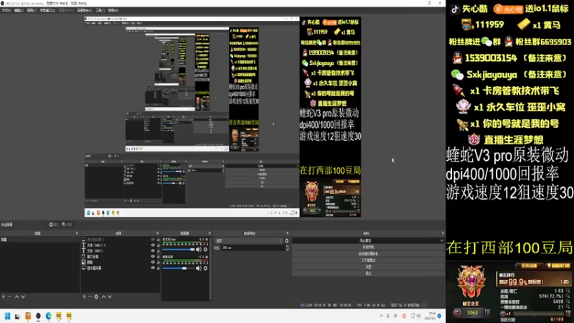Open the 编辑(E) menu

tap(19, 11)
